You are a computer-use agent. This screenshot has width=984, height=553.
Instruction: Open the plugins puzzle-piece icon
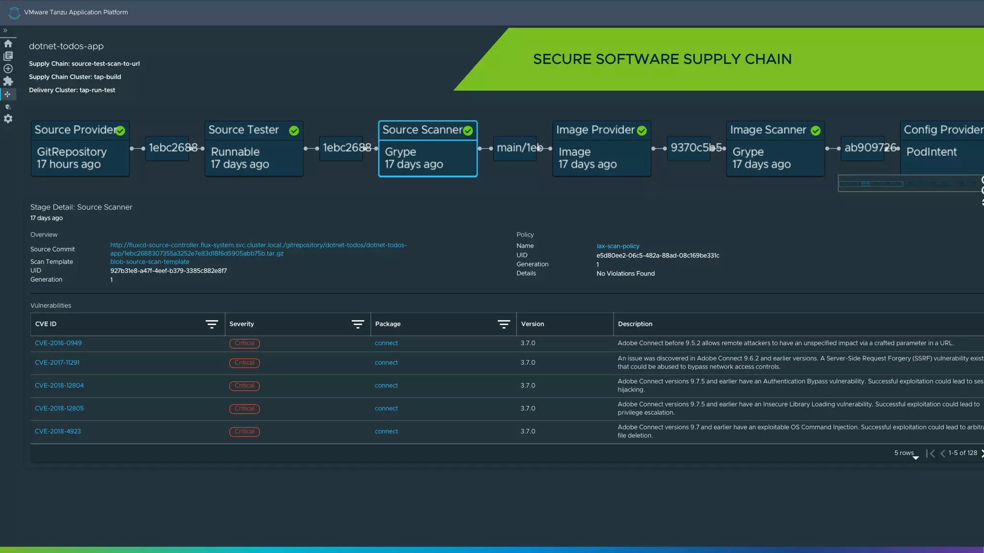8,81
